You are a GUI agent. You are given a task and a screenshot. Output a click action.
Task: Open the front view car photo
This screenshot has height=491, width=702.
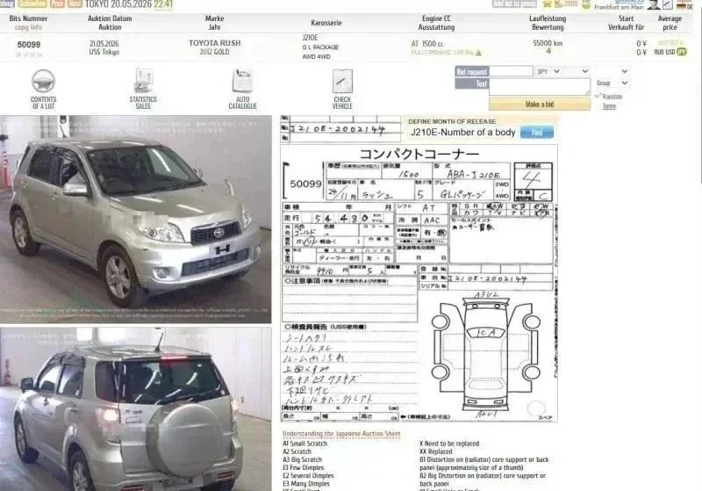(136, 219)
